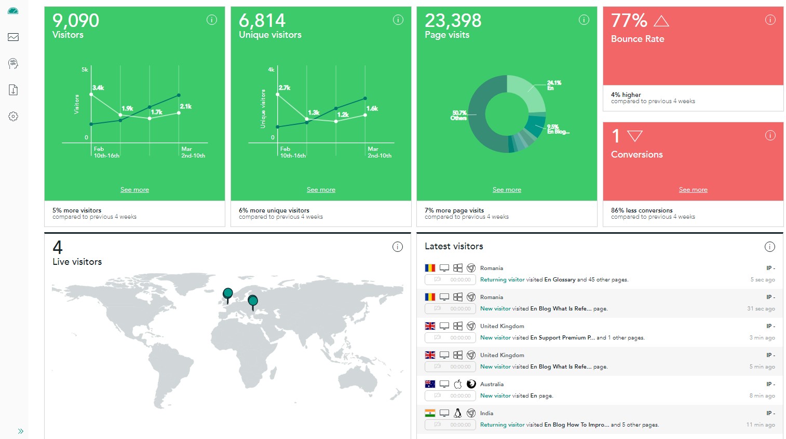Click See more under Unique visitors
This screenshot has height=439, width=786.
point(320,189)
